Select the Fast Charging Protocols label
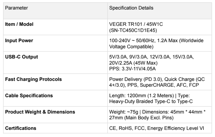The image size is (215, 137). pyautogui.click(x=33, y=80)
